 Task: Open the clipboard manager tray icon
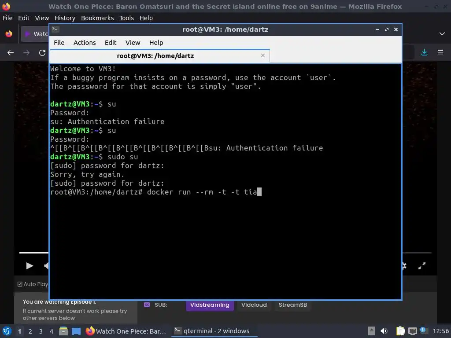400,331
